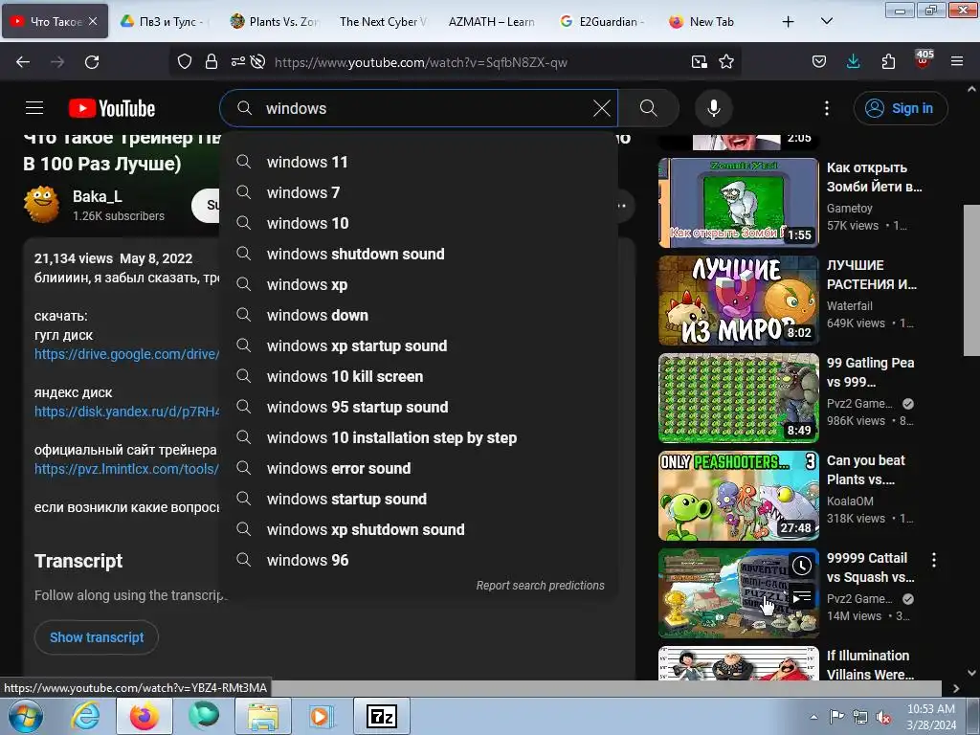
Task: Reload the page with the refresh icon
Action: click(92, 62)
